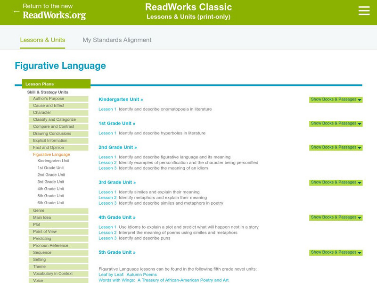The width and height of the screenshot is (377, 283).
Task: Open the hamburger menu icon
Action: coord(364,11)
